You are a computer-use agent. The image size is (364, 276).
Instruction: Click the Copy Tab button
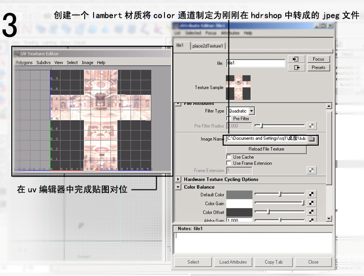[274, 262]
